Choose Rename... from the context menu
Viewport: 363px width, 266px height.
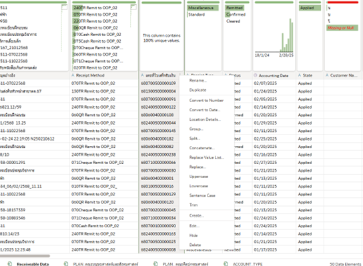(198, 81)
